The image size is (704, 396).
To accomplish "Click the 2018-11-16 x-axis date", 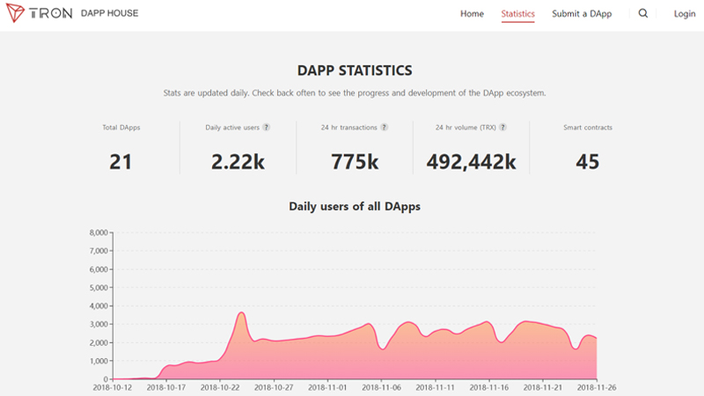I will [x=489, y=387].
